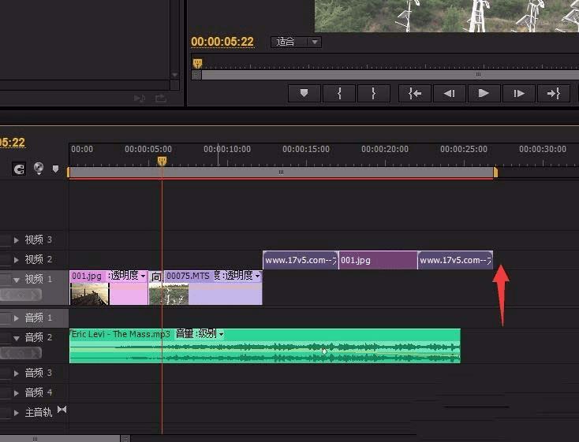Click the dimmed play-audio icon in the left panel

coord(139,98)
